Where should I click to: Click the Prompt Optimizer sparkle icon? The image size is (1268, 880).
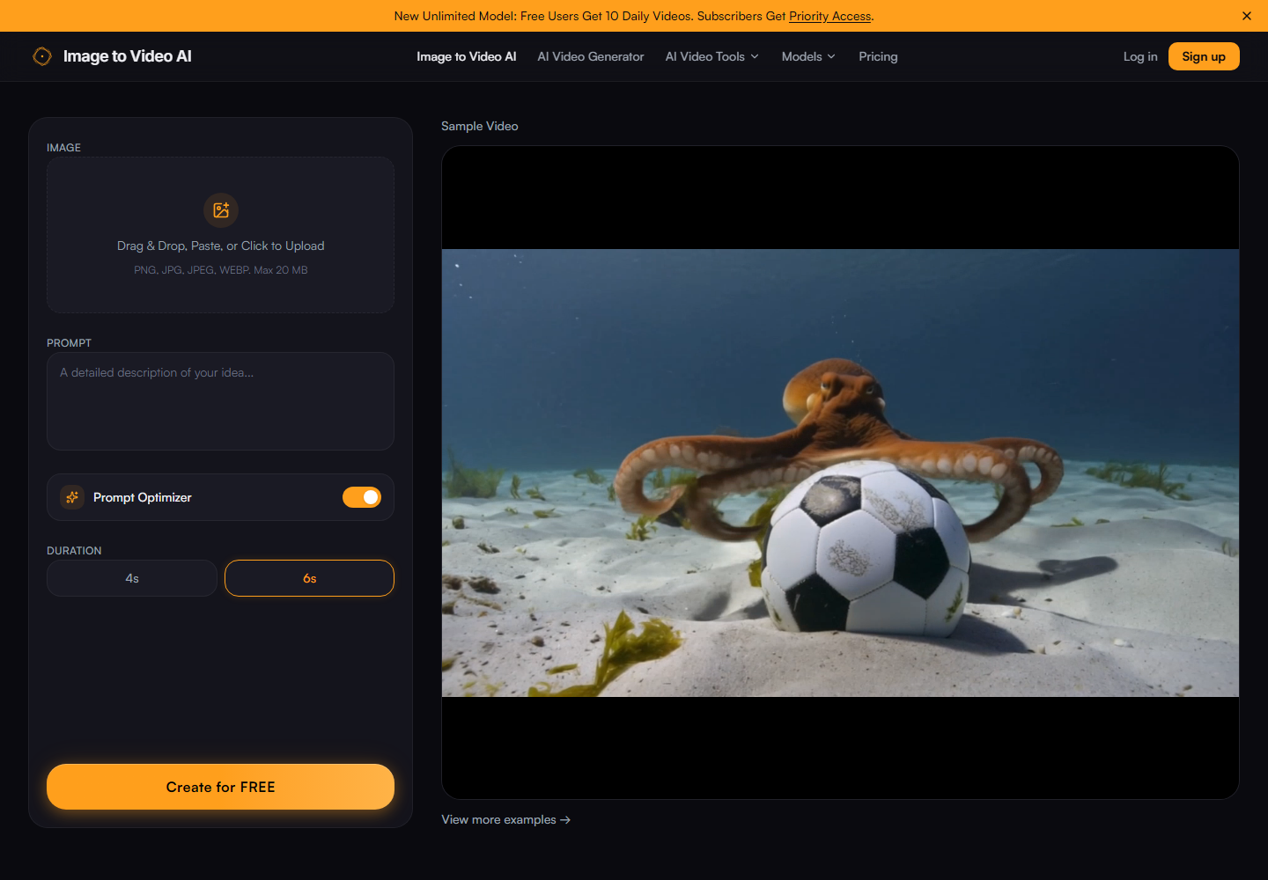point(72,497)
